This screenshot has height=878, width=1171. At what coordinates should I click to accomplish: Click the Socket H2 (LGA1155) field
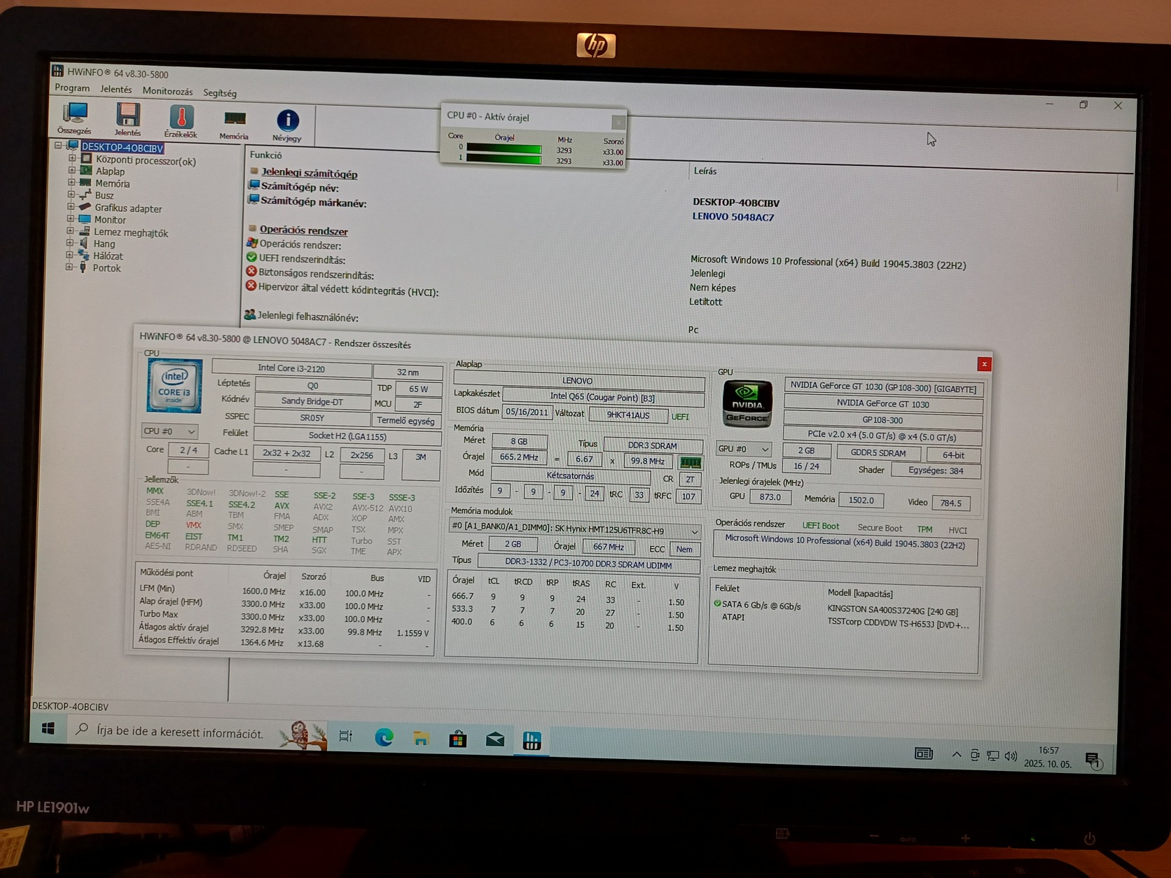click(347, 435)
